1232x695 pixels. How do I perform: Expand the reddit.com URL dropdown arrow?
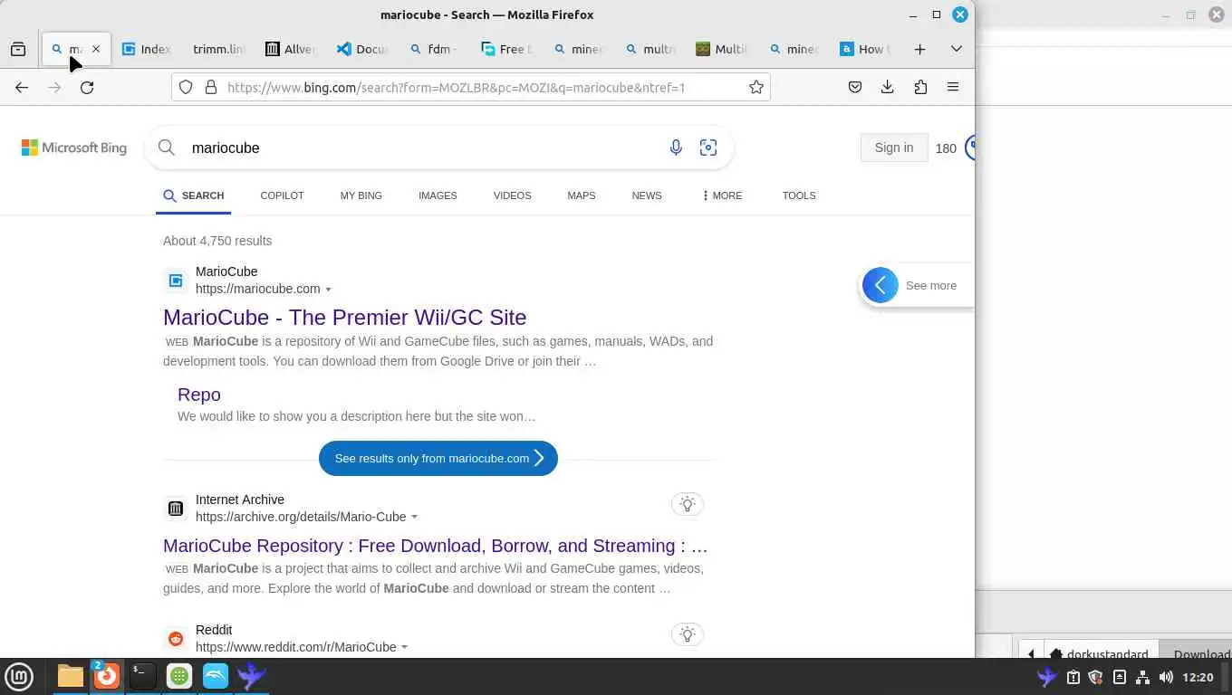pyautogui.click(x=404, y=648)
